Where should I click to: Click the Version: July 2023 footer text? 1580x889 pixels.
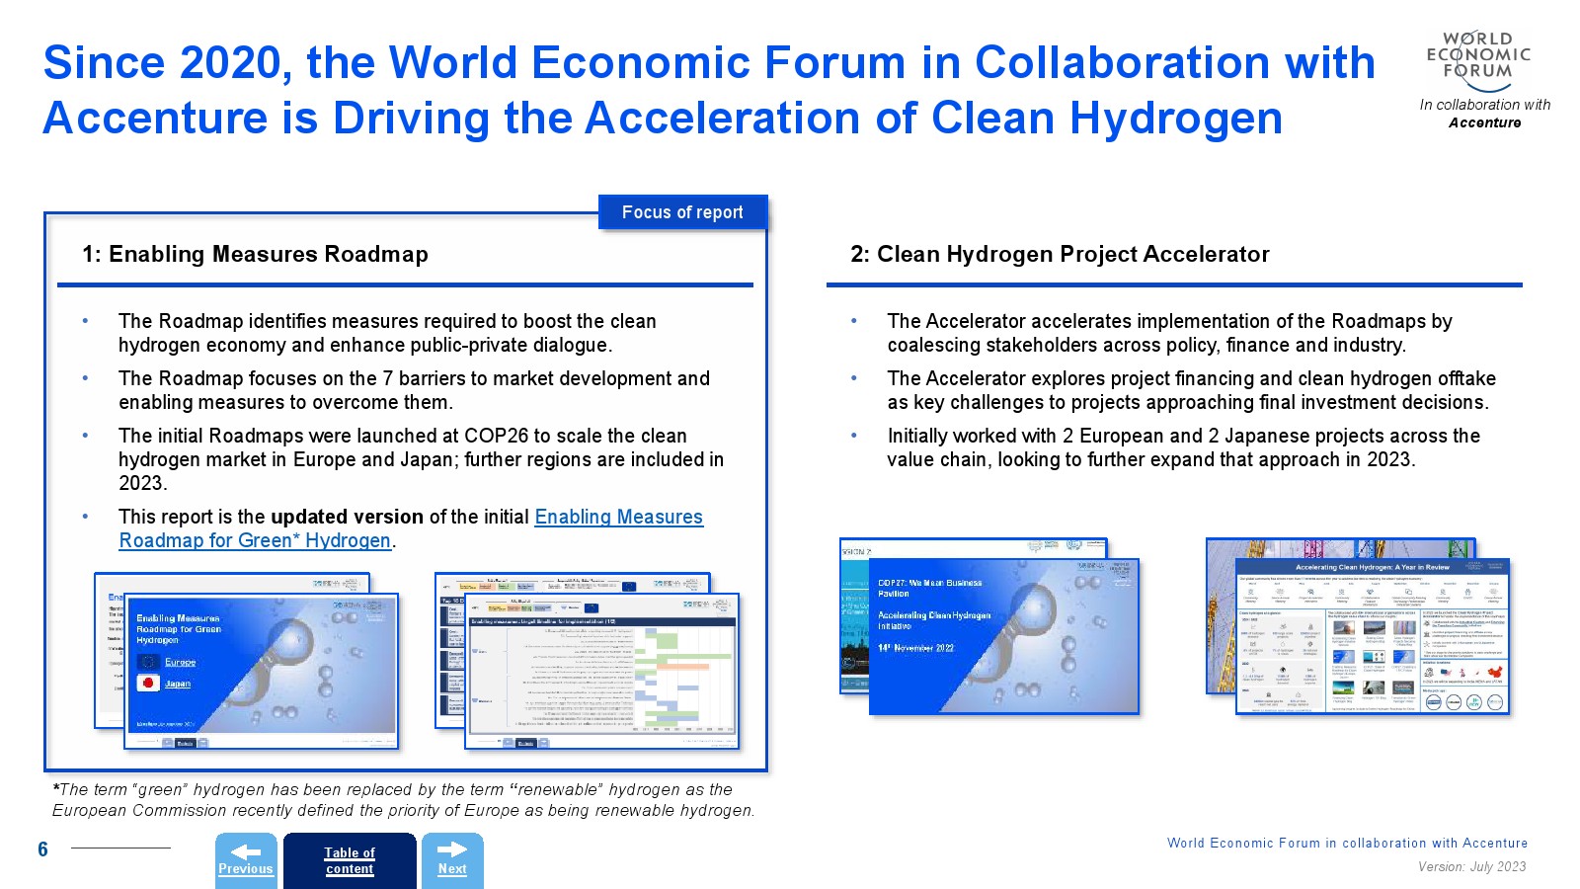[1471, 866]
